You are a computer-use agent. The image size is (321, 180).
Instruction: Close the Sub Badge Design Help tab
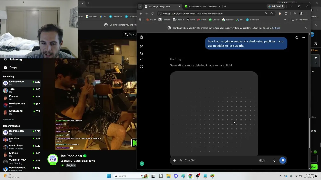click(179, 6)
